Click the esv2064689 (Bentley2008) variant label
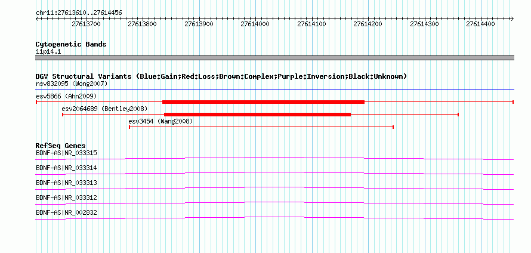This screenshot has width=531, height=253. 104,109
